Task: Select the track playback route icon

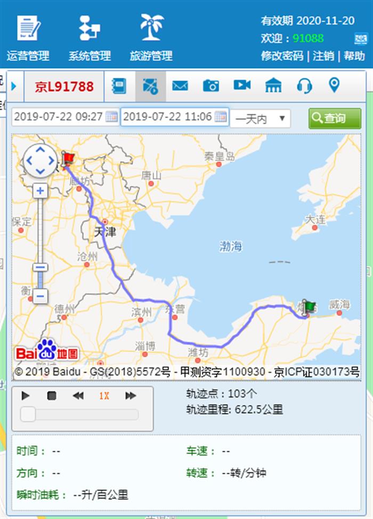Action: pos(150,86)
